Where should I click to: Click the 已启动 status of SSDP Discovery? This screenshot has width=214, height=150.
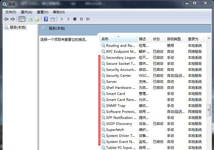coord(158,124)
